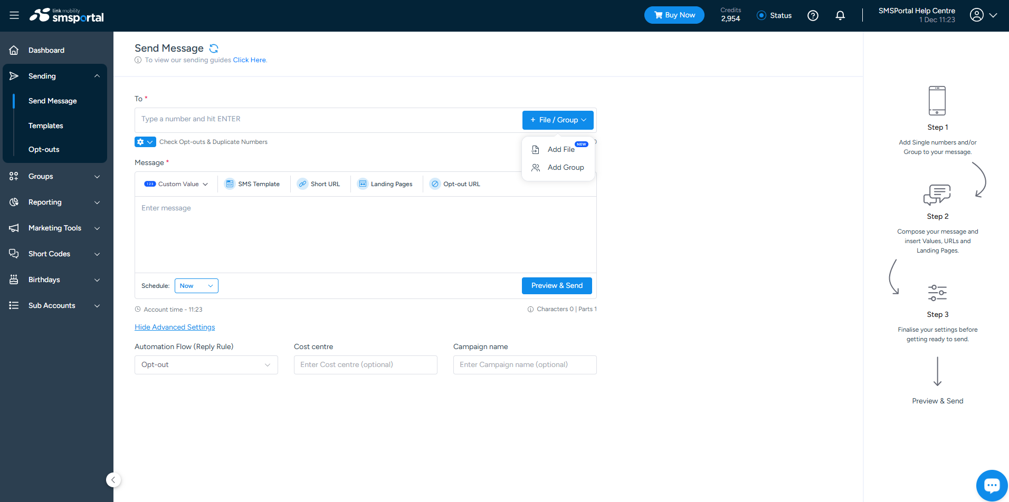The image size is (1009, 502).
Task: Open the Opt-outs page
Action: tap(44, 149)
